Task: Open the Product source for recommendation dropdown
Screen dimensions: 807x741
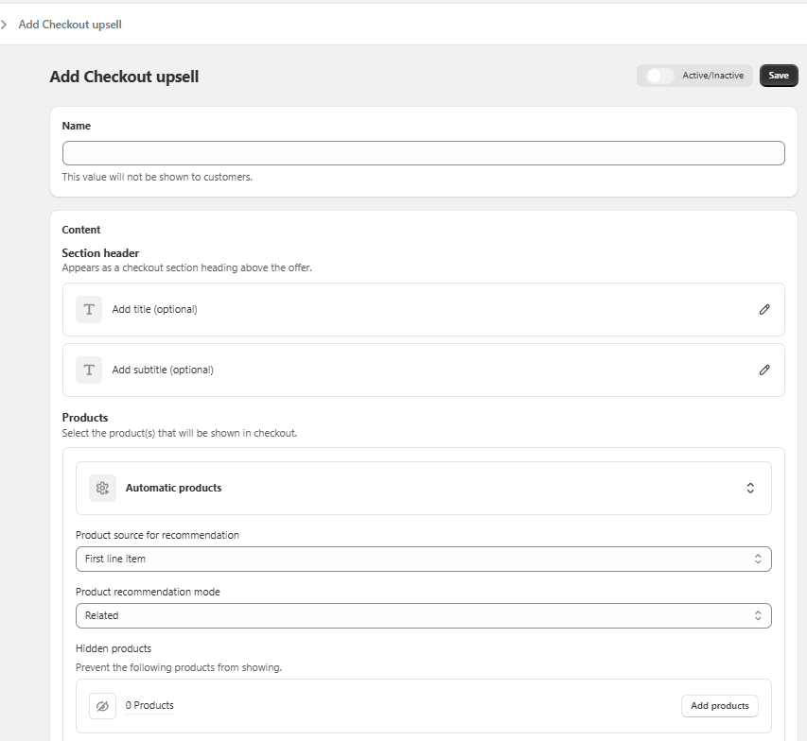Action: click(x=423, y=559)
